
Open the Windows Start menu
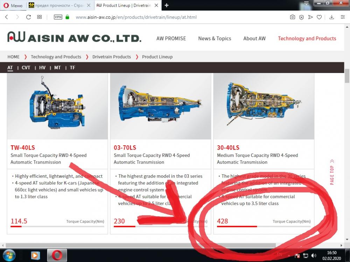coord(9,255)
